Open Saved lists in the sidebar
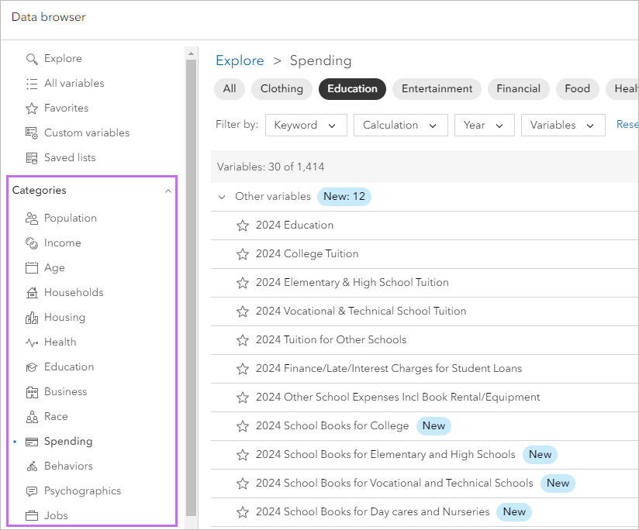 pyautogui.click(x=71, y=157)
